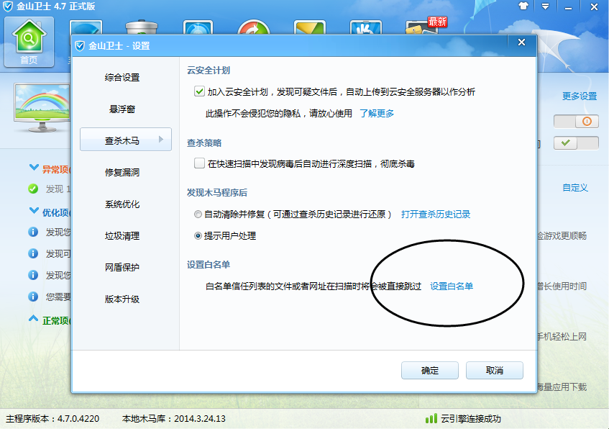Select 自动清除并修复 radio option

(198, 214)
